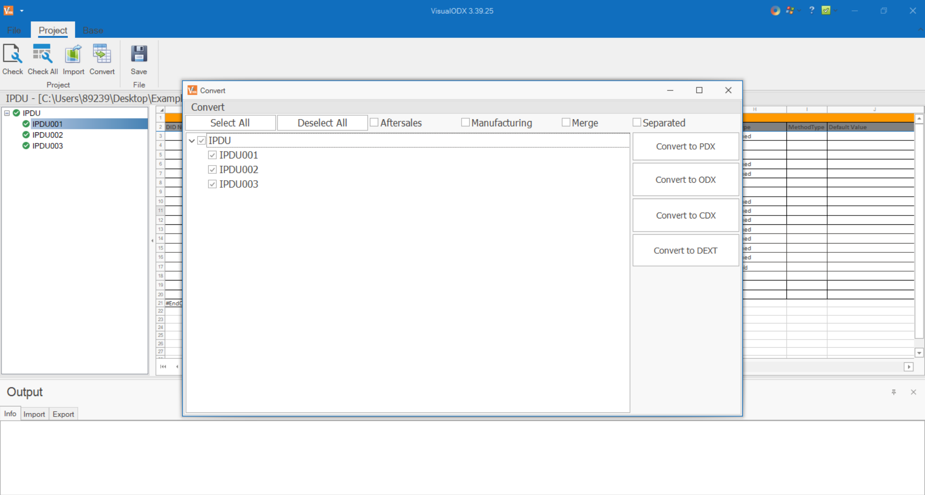
Task: Switch to the Project ribbon tab
Action: pos(53,30)
